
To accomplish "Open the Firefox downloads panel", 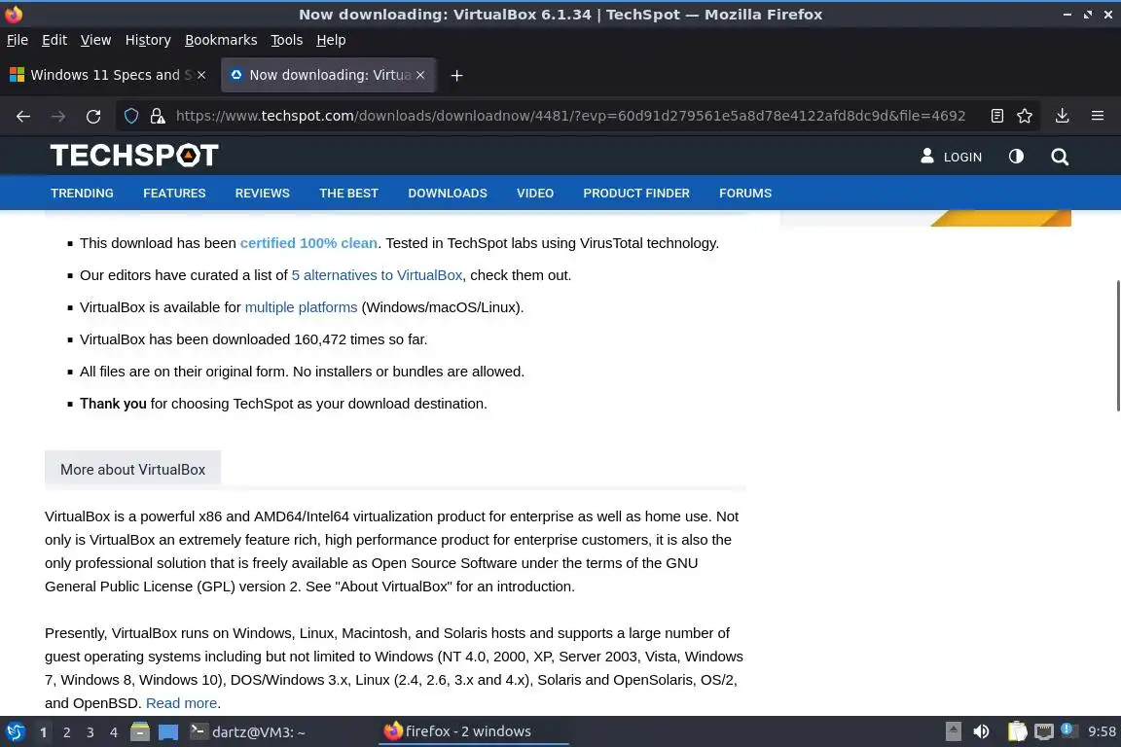I will (x=1062, y=116).
